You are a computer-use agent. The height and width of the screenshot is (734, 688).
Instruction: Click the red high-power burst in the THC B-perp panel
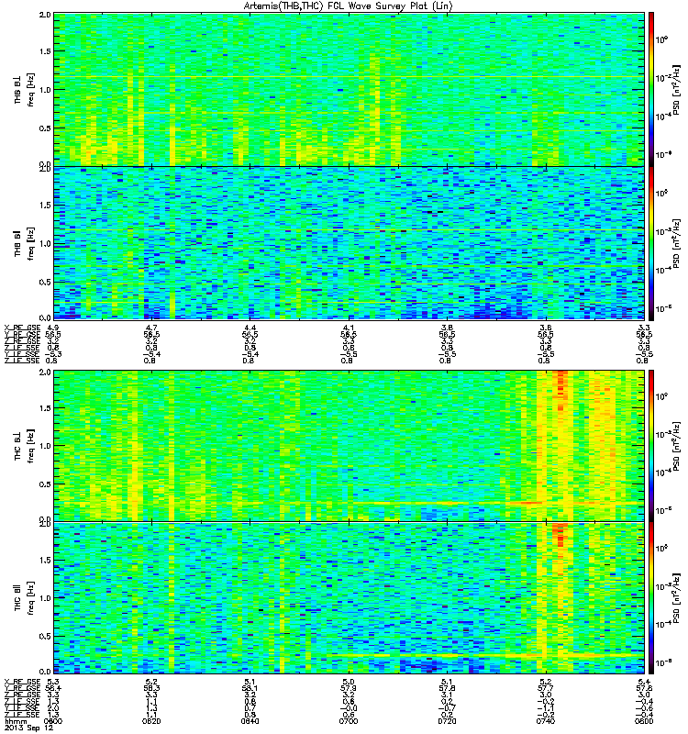(x=560, y=388)
